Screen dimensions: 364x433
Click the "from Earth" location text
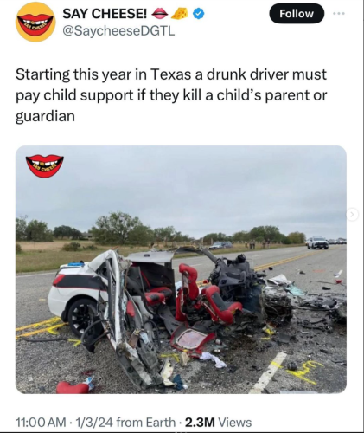146,423
